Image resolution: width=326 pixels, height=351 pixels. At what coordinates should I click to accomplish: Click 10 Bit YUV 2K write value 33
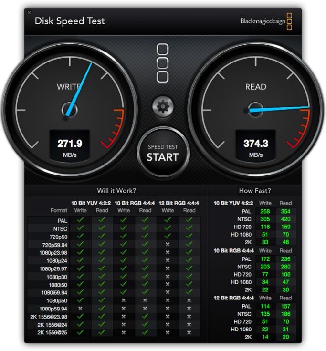(265, 242)
